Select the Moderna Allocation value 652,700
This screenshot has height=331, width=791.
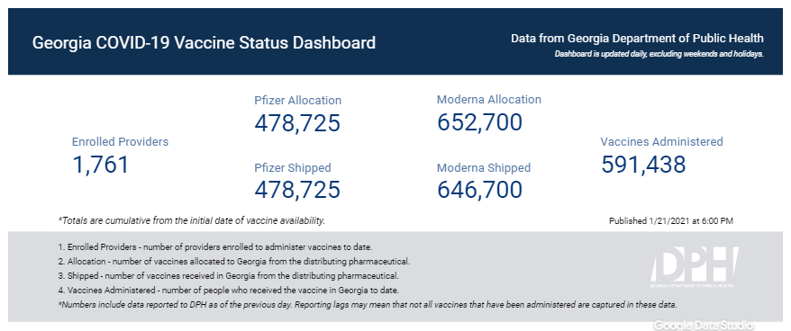(479, 122)
